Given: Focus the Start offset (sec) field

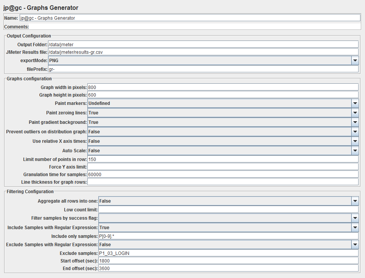Looking at the screenshot, I should 228,261.
